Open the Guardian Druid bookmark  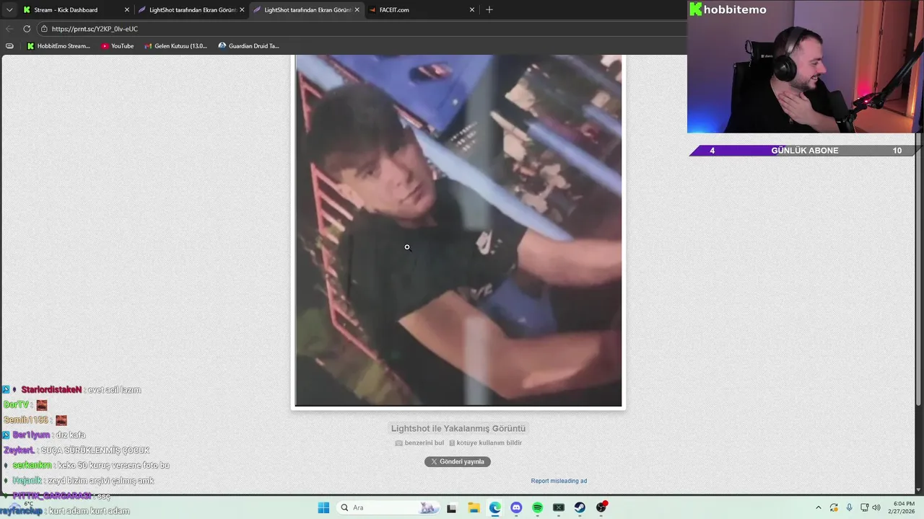tap(248, 46)
